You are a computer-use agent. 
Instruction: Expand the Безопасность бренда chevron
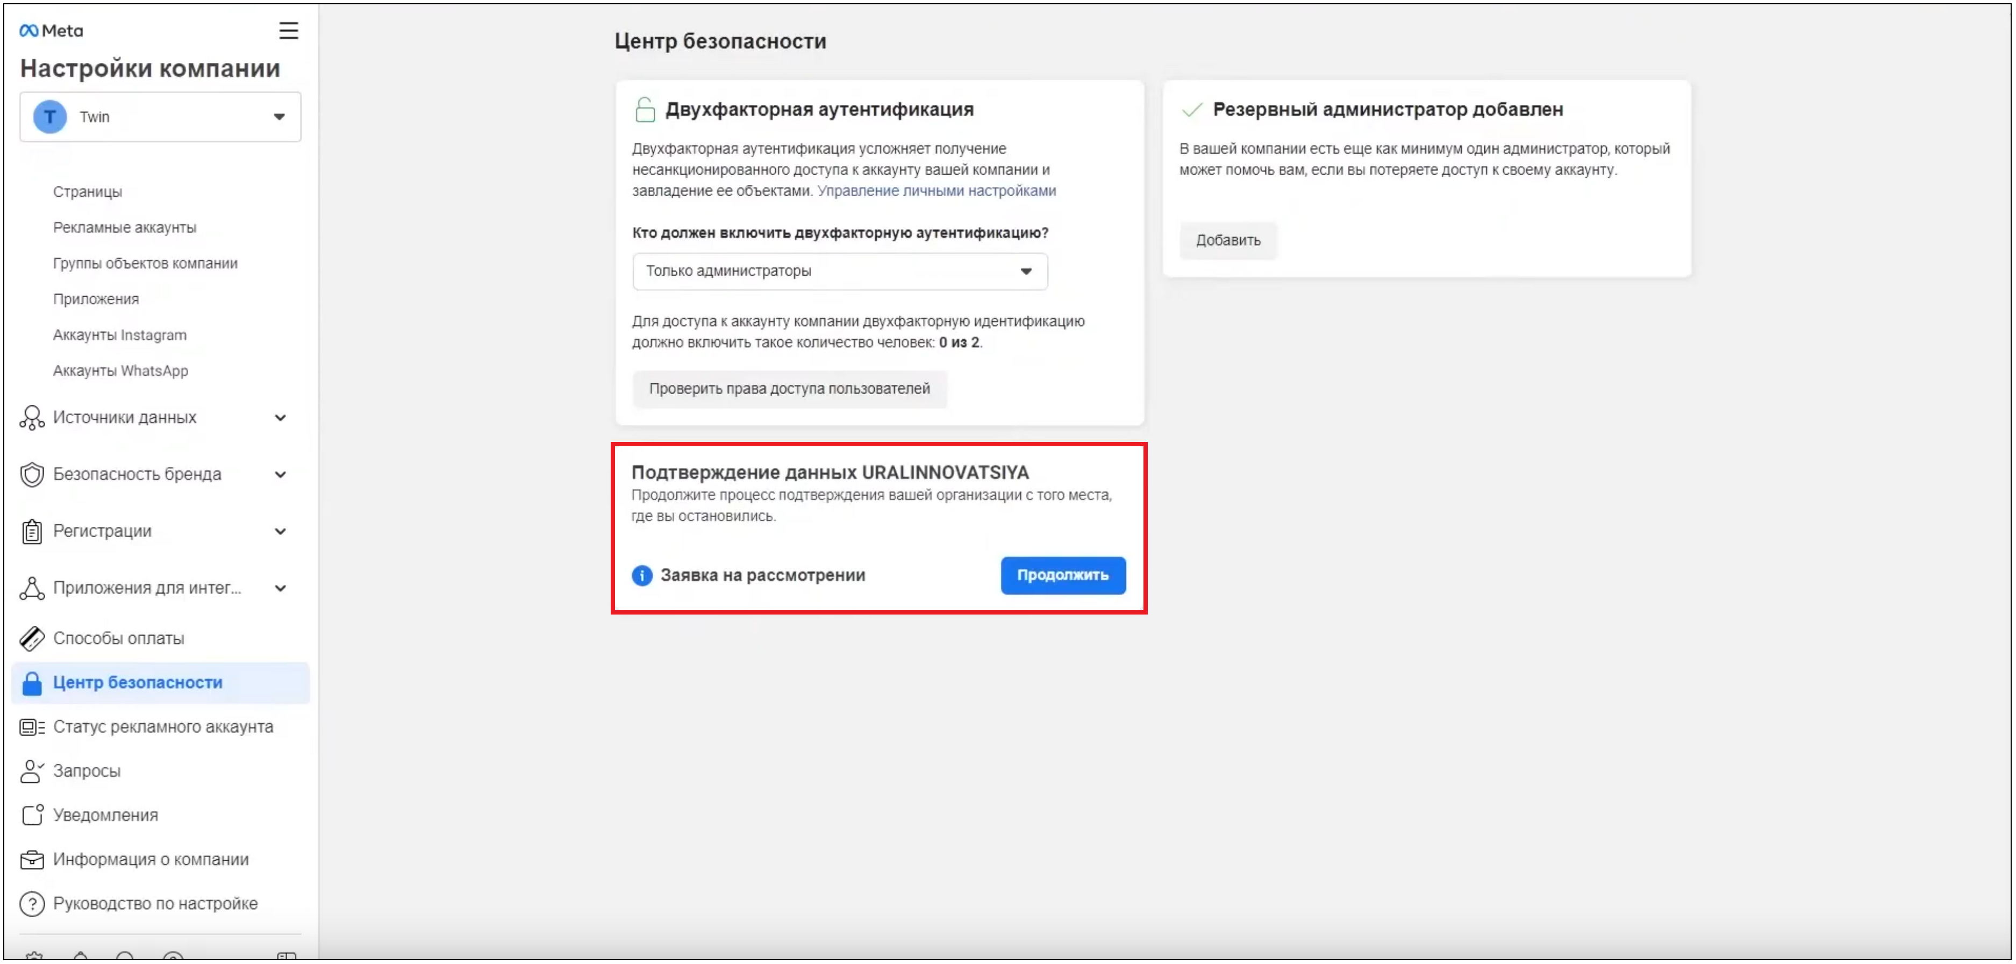click(280, 475)
